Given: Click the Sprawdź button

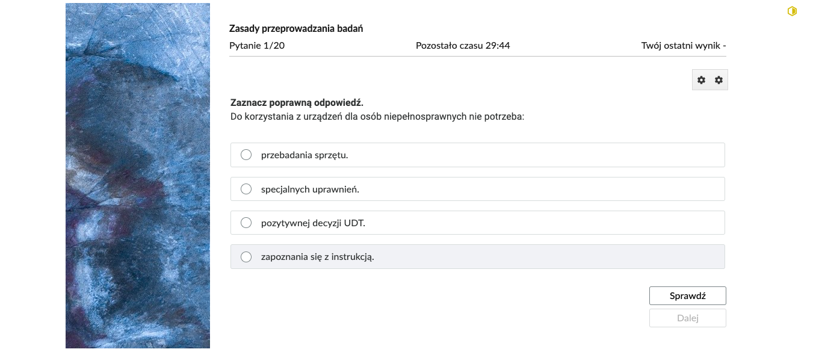Looking at the screenshot, I should [x=687, y=295].
